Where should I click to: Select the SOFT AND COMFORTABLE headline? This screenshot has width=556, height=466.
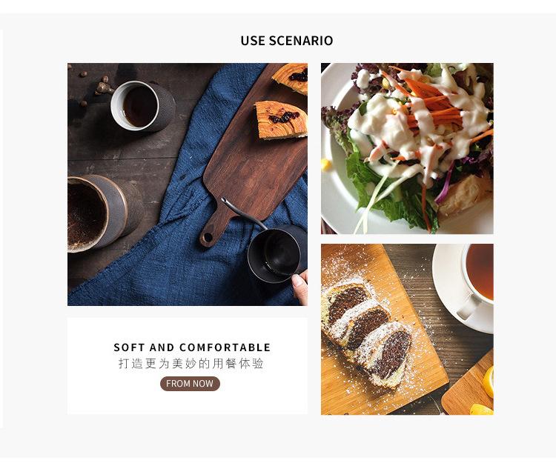click(192, 347)
